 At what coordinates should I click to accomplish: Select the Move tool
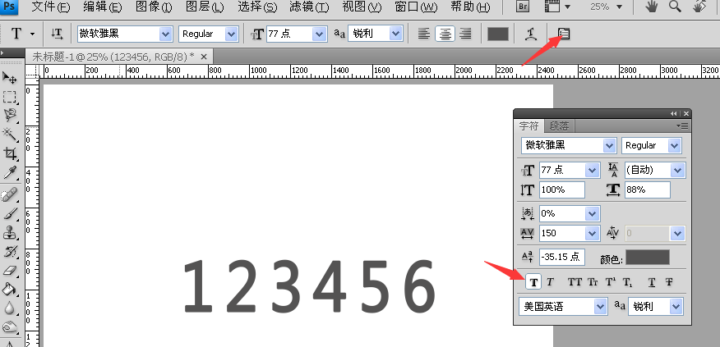[x=10, y=77]
